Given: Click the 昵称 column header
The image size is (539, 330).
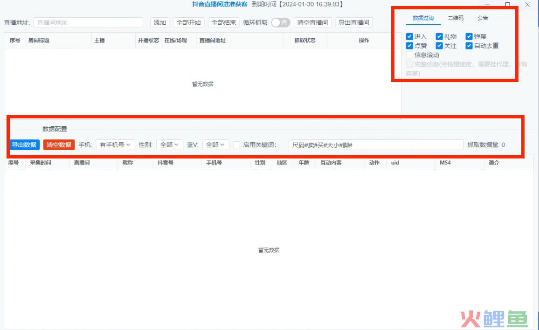Looking at the screenshot, I should [x=128, y=163].
